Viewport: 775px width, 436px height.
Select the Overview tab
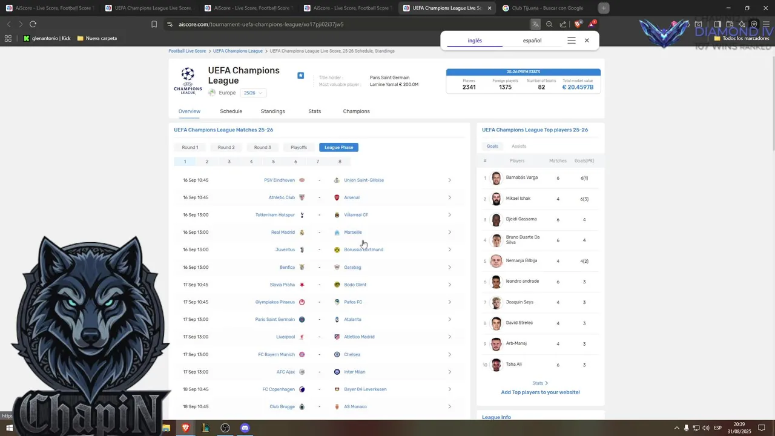(x=189, y=111)
